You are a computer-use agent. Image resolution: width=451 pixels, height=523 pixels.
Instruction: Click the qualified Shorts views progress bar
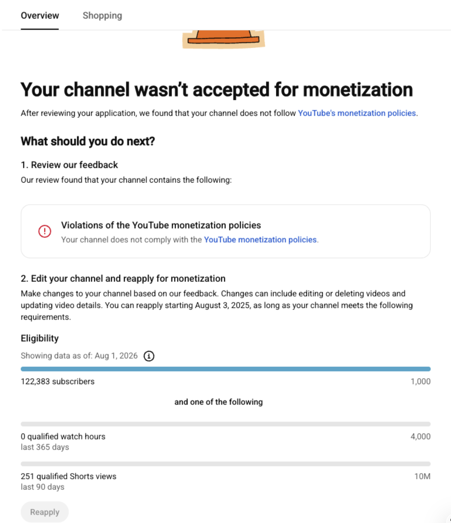[225, 464]
